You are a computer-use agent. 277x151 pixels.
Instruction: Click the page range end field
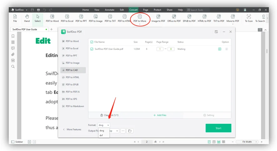pos(171,49)
